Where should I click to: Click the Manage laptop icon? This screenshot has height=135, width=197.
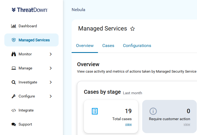click(14, 68)
